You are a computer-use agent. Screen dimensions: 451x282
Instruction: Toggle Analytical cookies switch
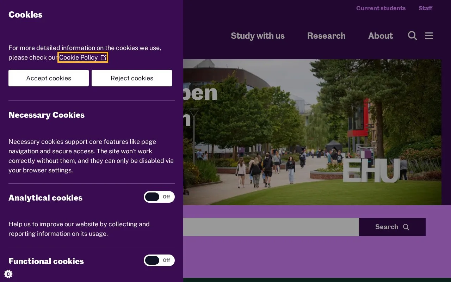coord(159,197)
